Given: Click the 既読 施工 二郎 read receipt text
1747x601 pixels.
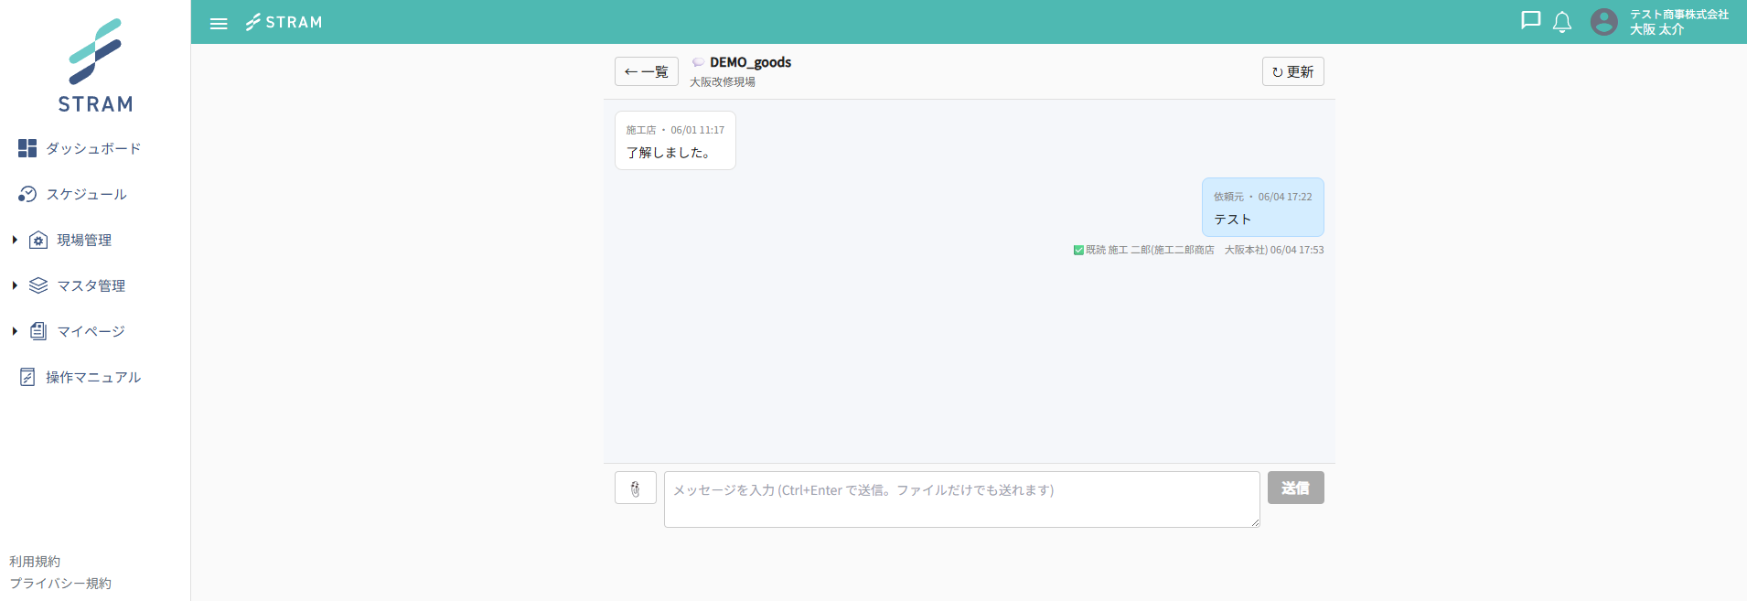Looking at the screenshot, I should point(1205,250).
